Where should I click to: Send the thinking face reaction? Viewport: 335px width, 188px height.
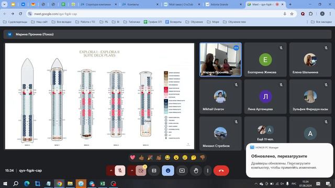(x=194, y=158)
